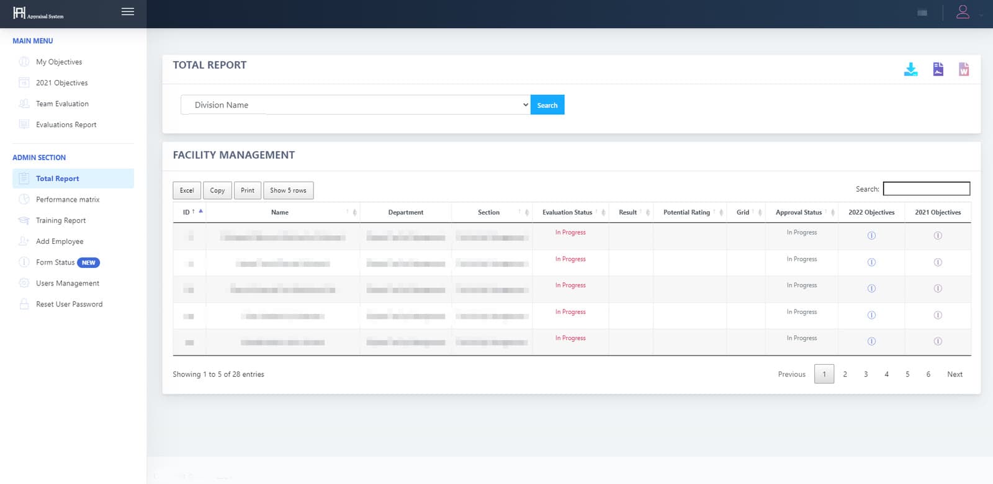993x484 pixels.
Task: Sort by Approval Status column
Action: [802, 212]
